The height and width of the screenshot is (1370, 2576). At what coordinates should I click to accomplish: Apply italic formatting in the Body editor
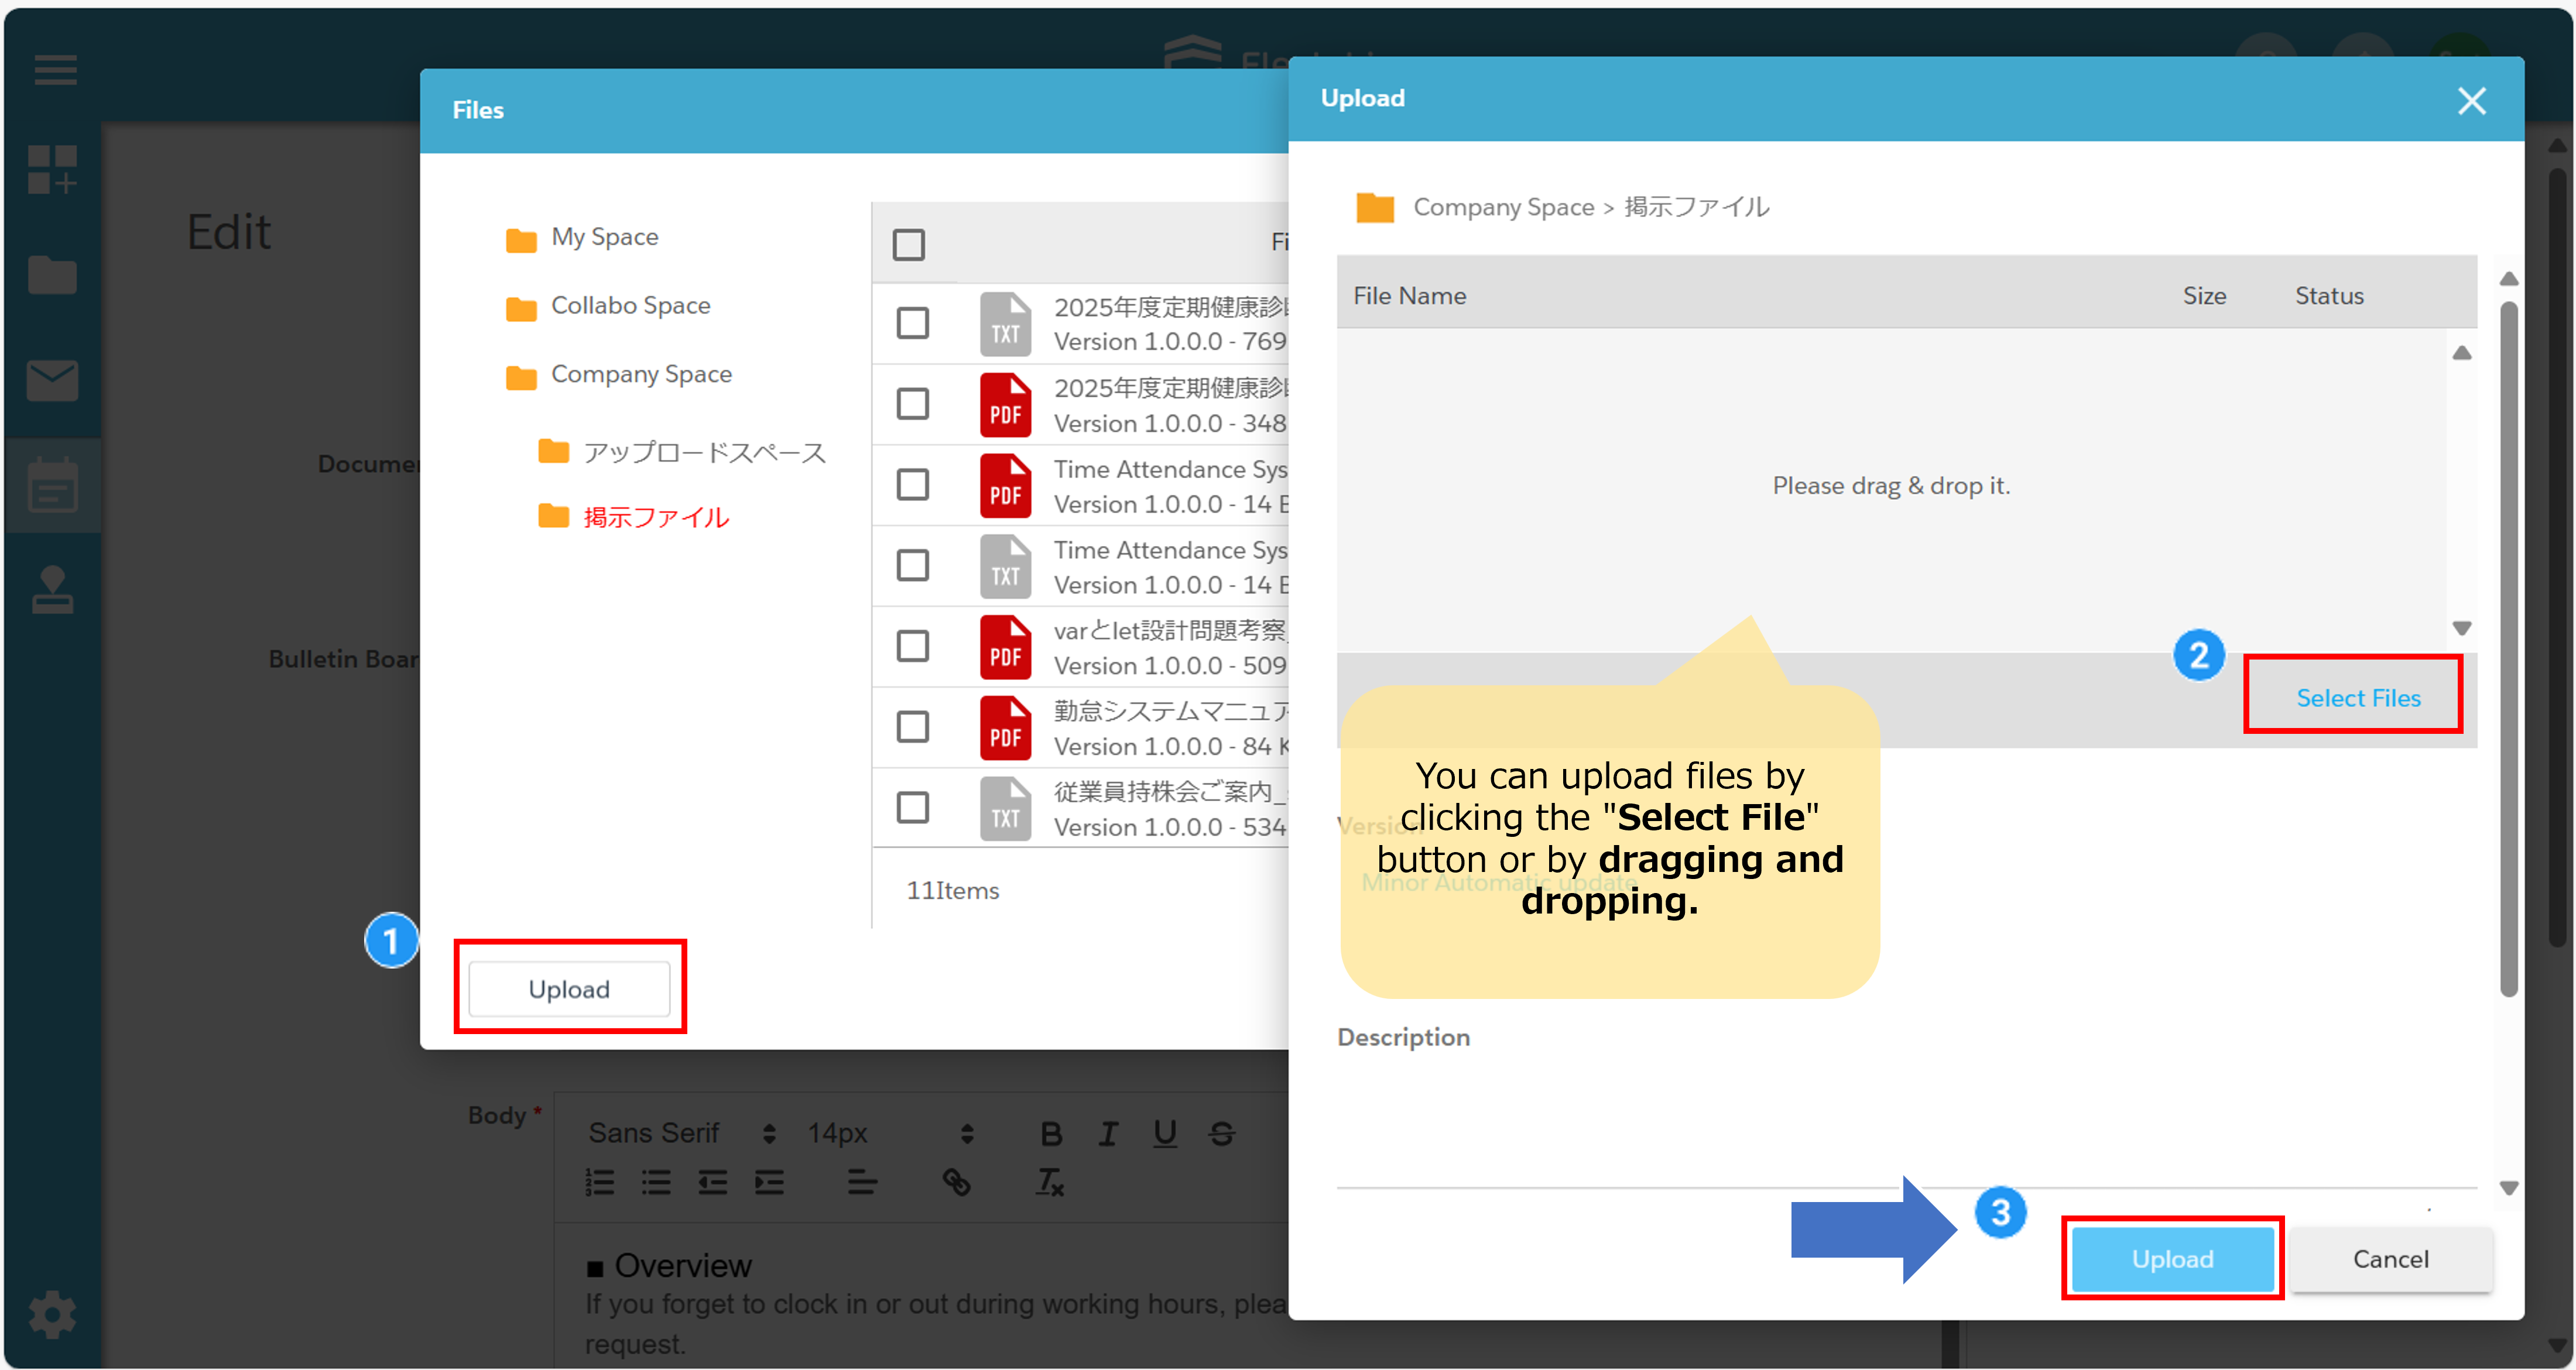click(1108, 1133)
